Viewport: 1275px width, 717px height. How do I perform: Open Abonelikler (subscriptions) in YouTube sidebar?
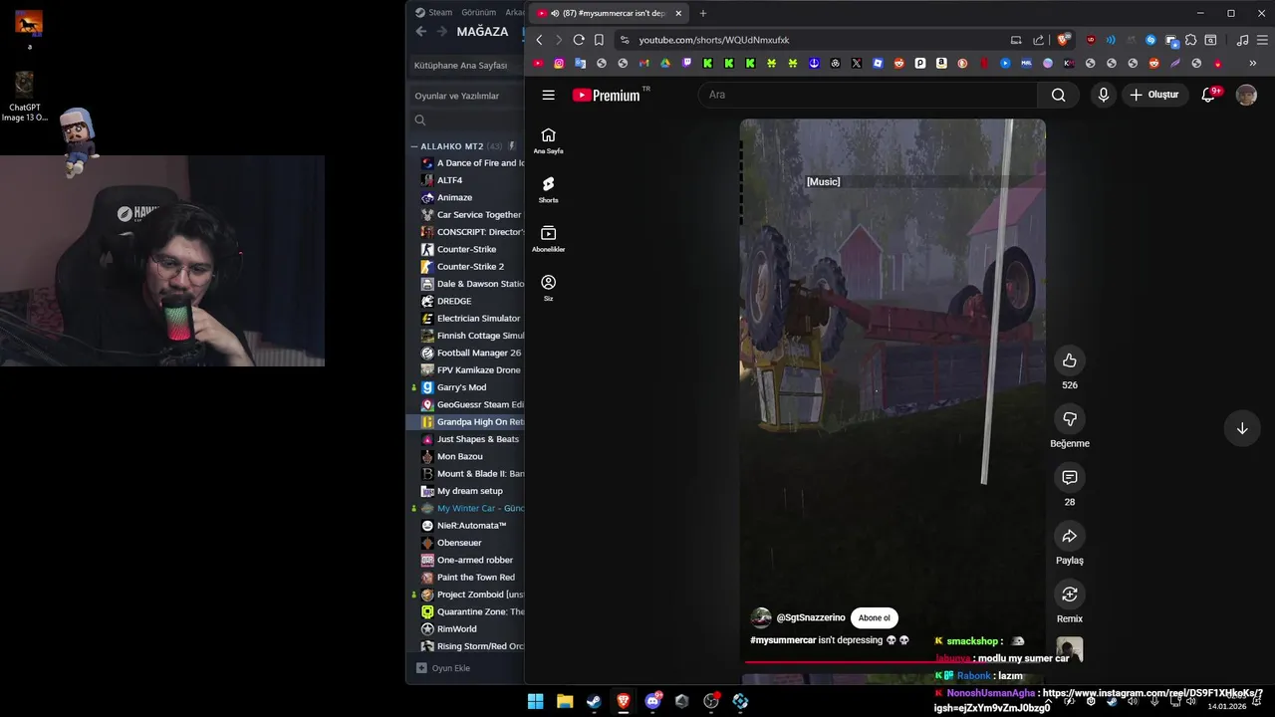click(548, 238)
